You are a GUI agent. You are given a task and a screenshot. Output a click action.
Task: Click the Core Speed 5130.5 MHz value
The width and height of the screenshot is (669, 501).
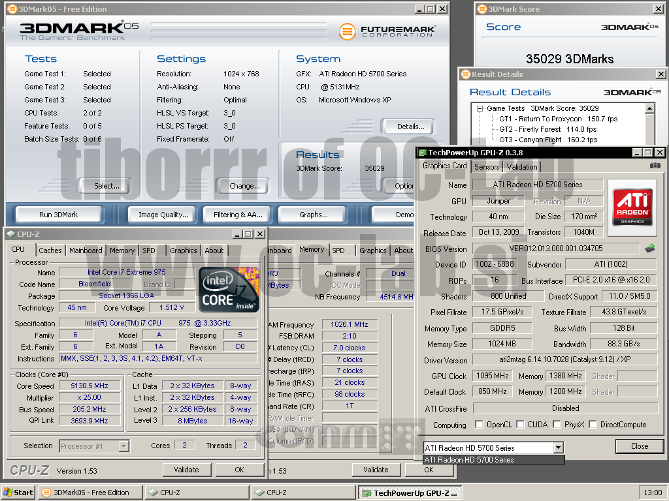point(90,386)
